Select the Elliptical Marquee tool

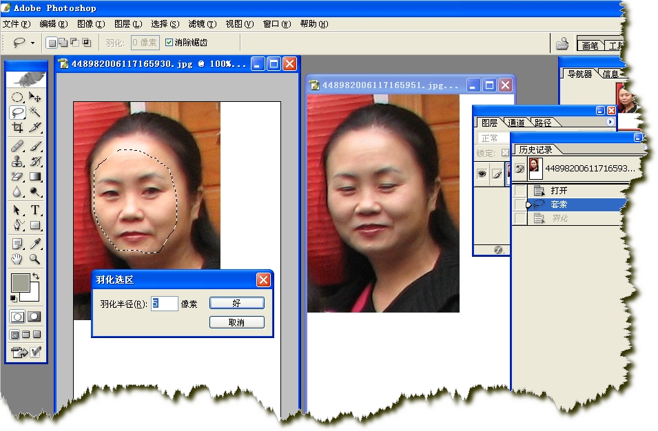coord(17,97)
